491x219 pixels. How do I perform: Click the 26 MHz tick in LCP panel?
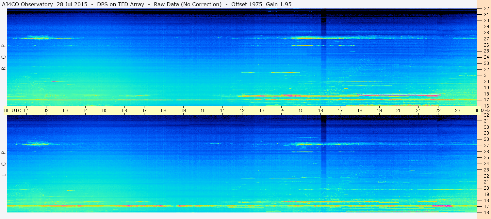(x=486, y=151)
